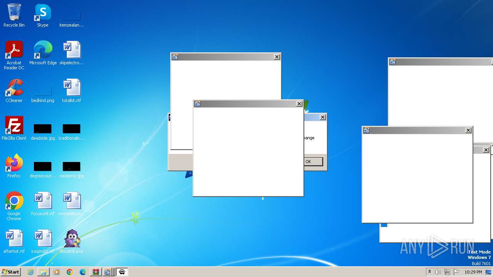
Task: Open the clock showing 10:29 PM
Action: click(473, 272)
